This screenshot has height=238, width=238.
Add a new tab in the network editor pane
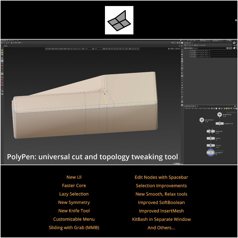coord(197,106)
